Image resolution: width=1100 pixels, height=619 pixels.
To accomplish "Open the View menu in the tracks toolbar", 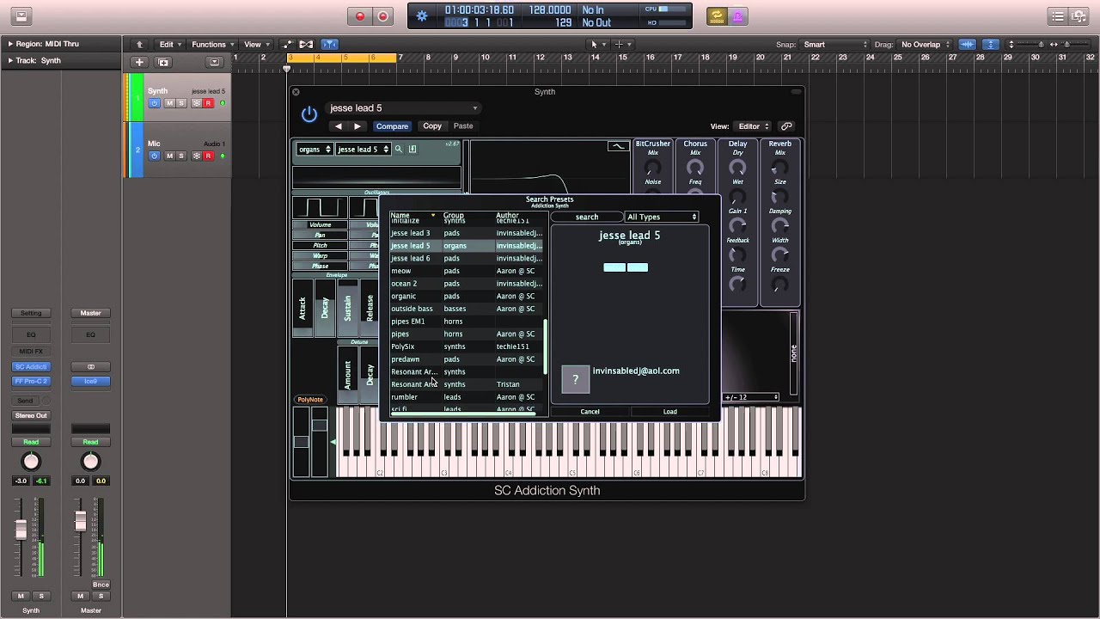I will click(x=255, y=45).
